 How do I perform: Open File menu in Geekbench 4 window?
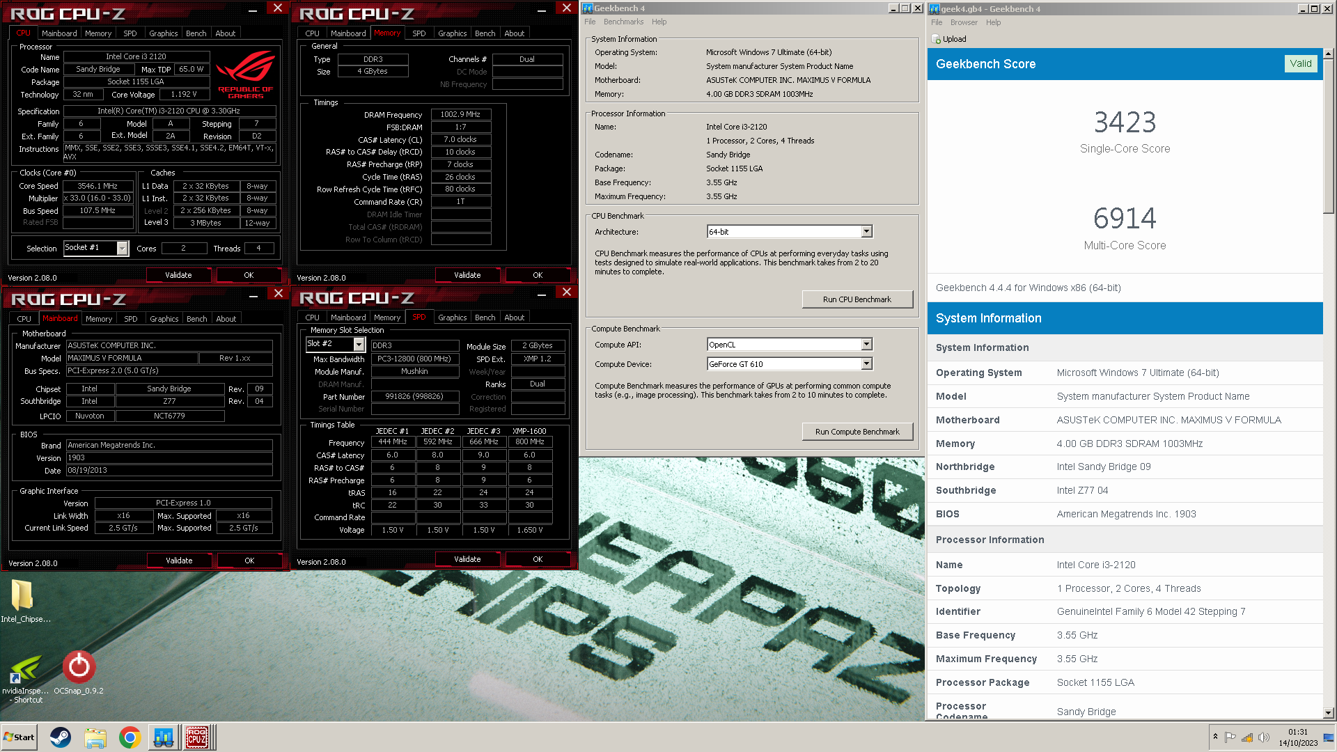pyautogui.click(x=590, y=22)
